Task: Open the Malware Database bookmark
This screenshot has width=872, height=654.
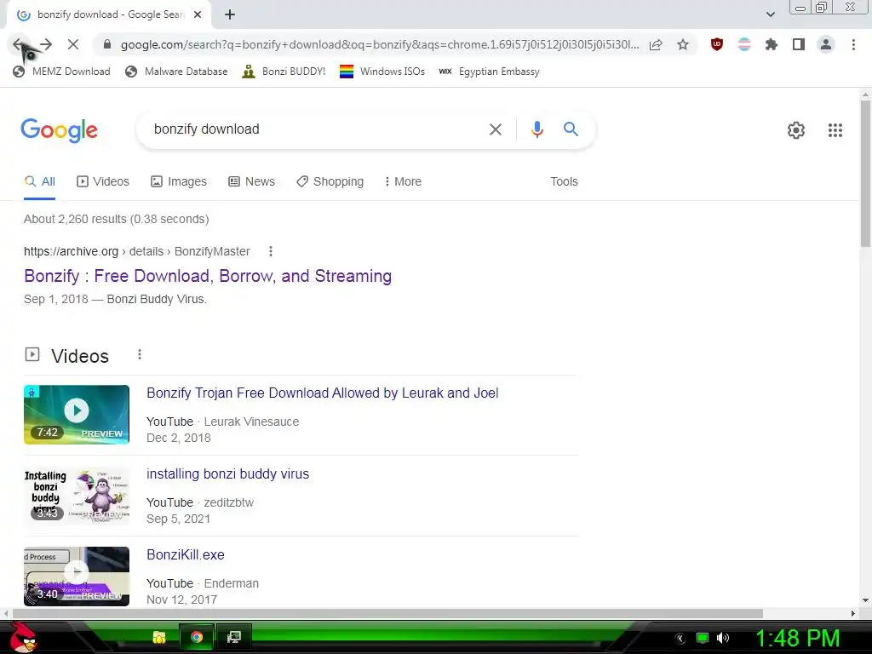Action: (177, 72)
